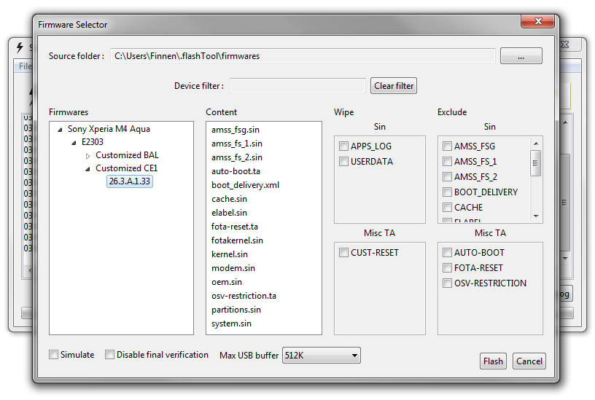Select the E2303 tree entry
The height and width of the screenshot is (400, 595).
click(x=92, y=142)
